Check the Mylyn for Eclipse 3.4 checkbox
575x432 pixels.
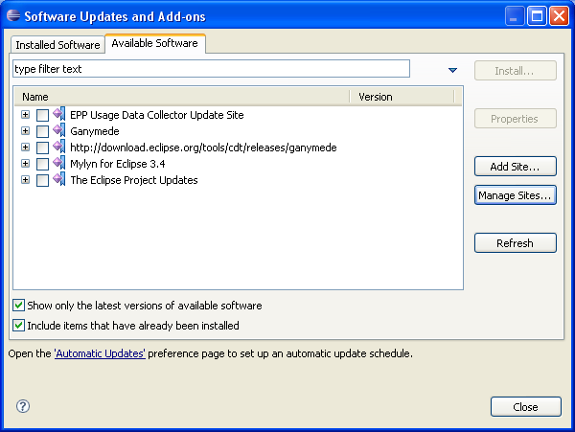42,164
